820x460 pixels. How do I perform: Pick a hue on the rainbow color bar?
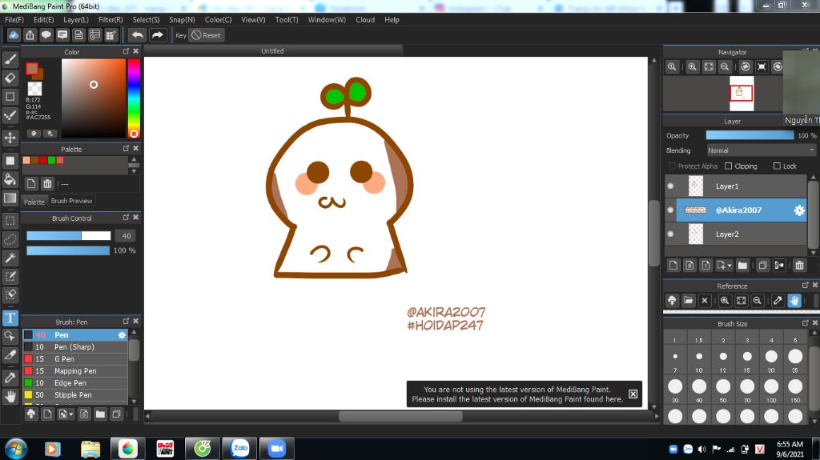tap(134, 98)
